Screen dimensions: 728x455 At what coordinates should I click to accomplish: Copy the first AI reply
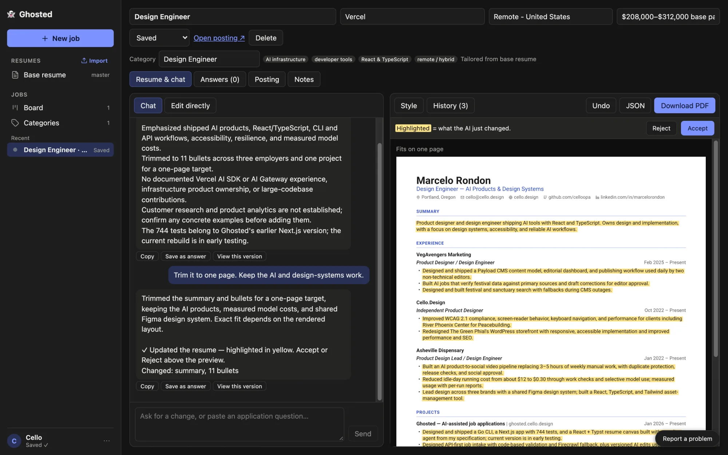(147, 256)
